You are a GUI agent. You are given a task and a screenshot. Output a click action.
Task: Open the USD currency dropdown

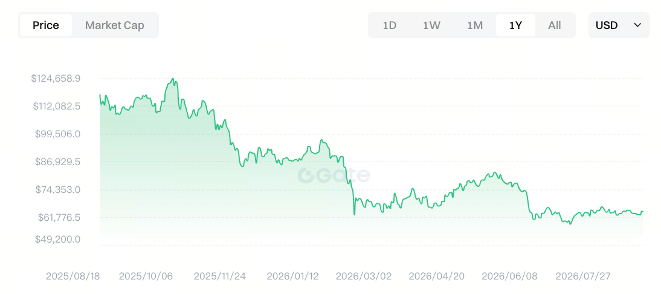tap(619, 25)
